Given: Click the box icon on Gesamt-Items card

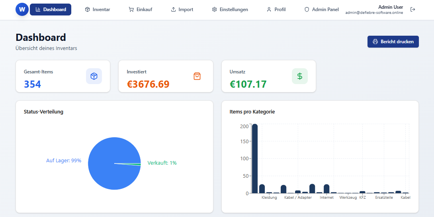Looking at the screenshot, I should coord(94,76).
